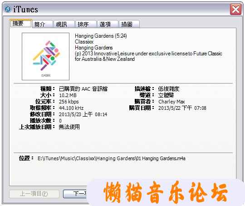Click the 無法使用 last played value
The height and width of the screenshot is (206, 245).
69,127
